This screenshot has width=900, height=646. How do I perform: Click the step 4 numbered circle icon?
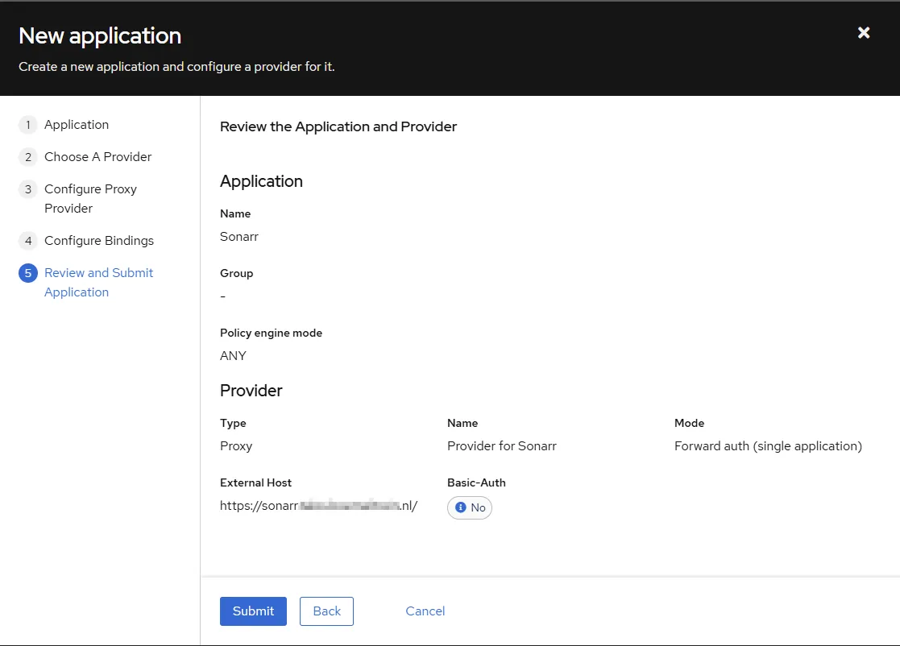point(27,241)
